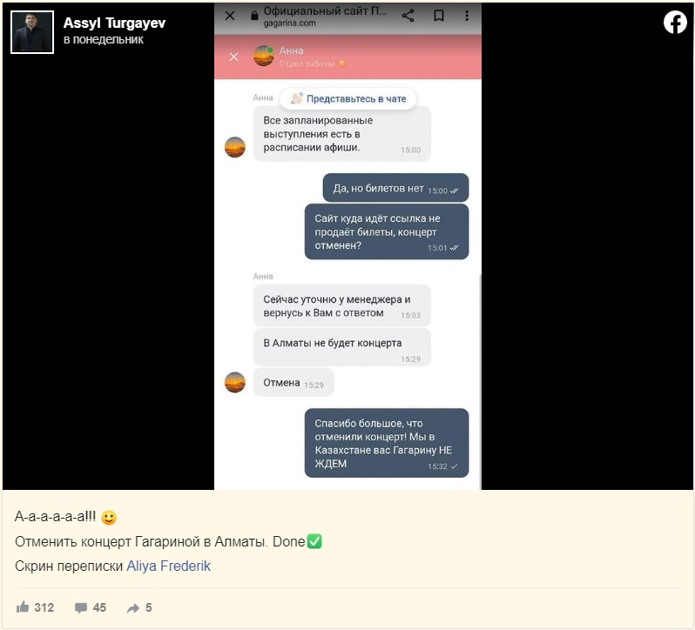Click the thumbs-up like icon
This screenshot has height=630, width=695.
point(23,607)
